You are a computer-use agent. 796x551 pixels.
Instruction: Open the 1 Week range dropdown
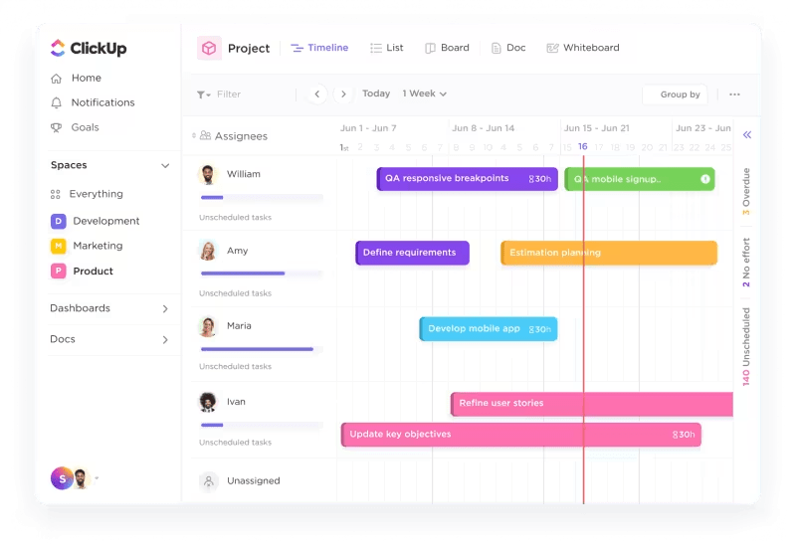(425, 93)
